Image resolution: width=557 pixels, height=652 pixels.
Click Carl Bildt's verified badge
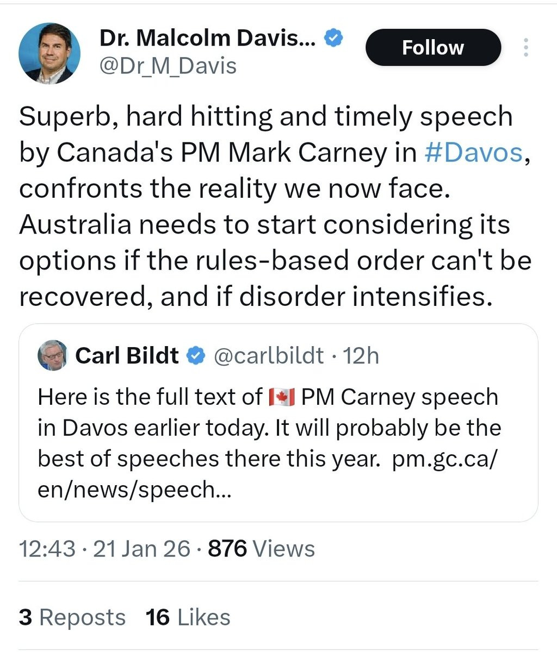pos(196,356)
